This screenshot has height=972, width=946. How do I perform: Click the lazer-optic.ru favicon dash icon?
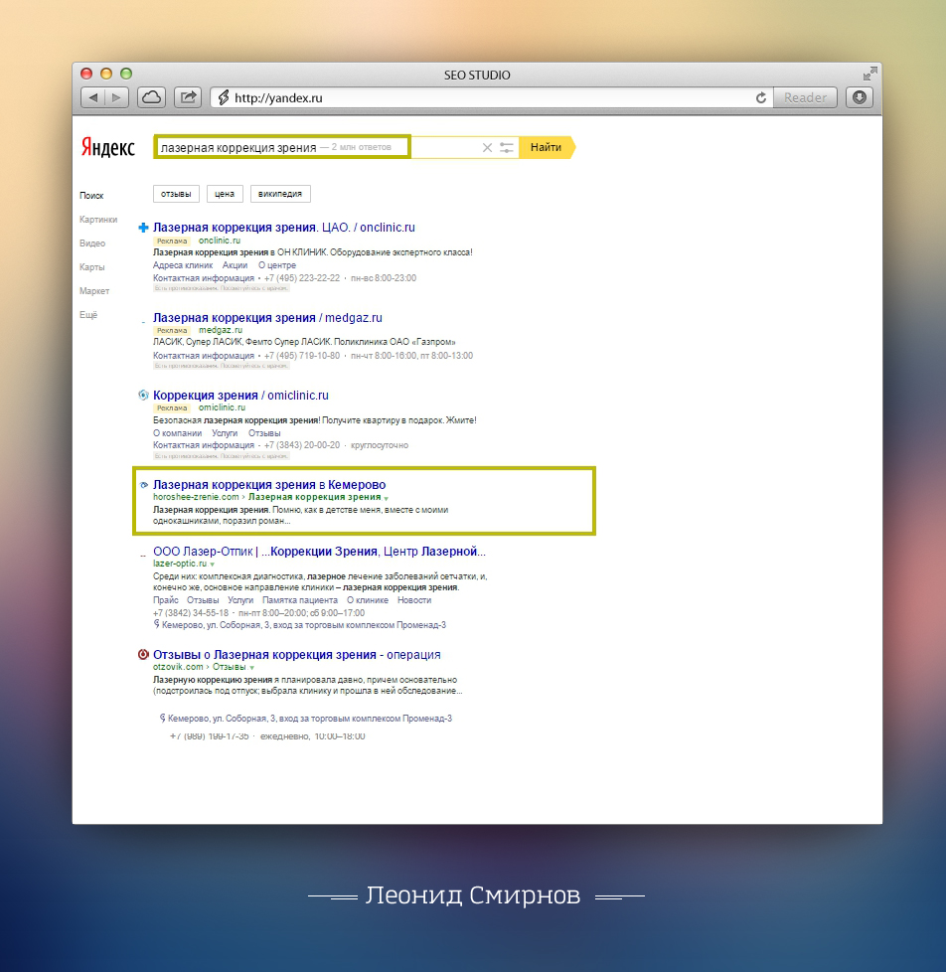143,556
